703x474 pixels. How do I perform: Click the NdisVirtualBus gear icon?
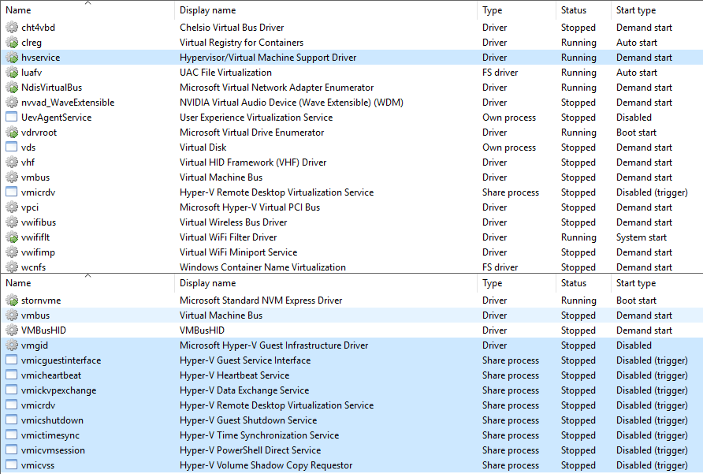[13, 87]
